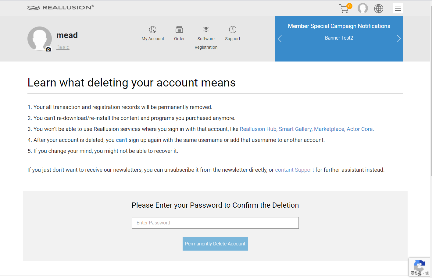
Task: Open My Account section
Action: coord(153,33)
